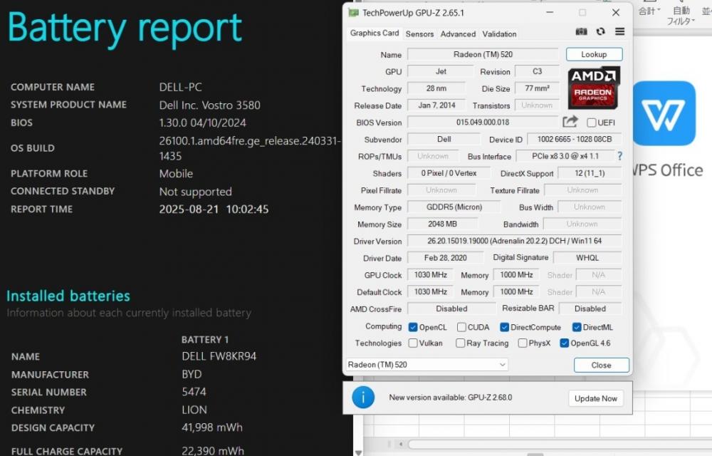Click the Update Now button

(596, 398)
